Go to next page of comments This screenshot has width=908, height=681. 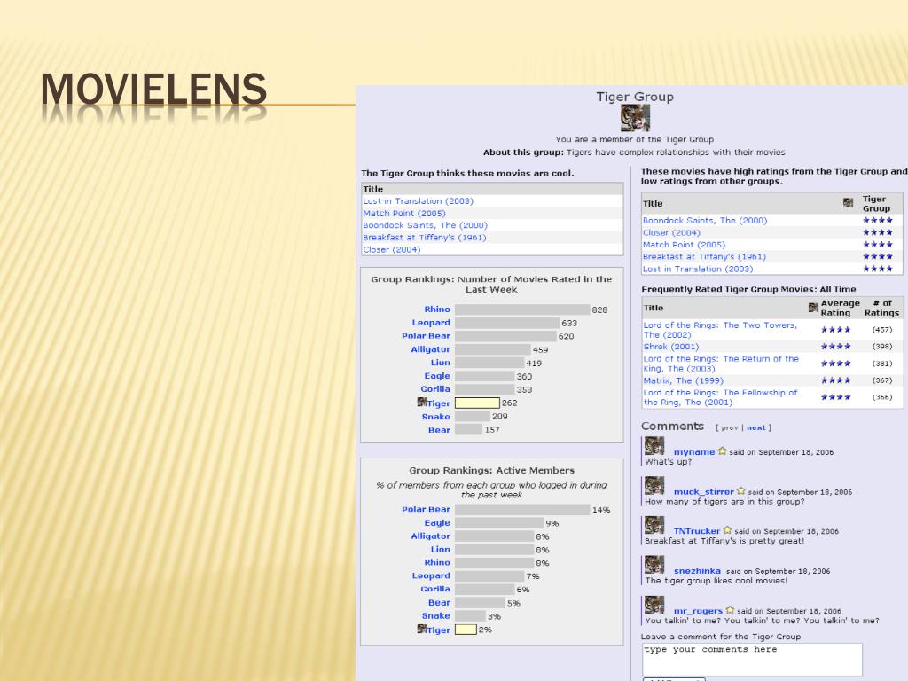pos(755,427)
